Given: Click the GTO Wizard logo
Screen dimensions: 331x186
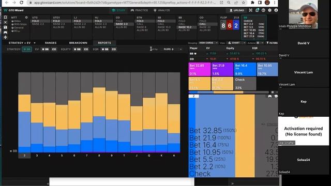Looking at the screenshot, I should (14, 10).
